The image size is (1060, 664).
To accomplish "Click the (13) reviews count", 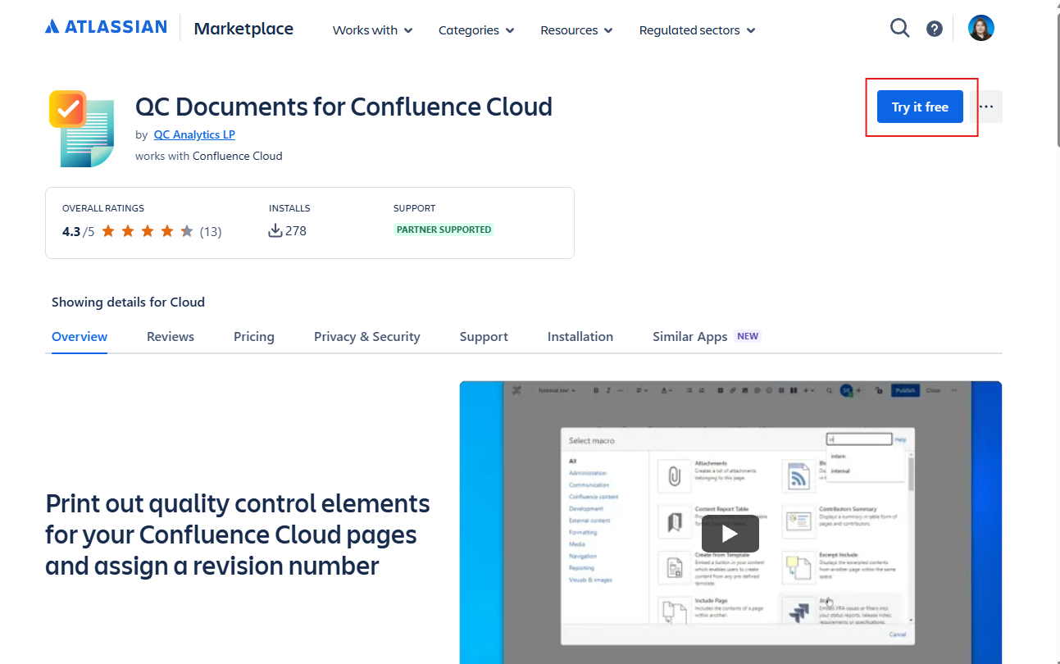I will click(211, 231).
